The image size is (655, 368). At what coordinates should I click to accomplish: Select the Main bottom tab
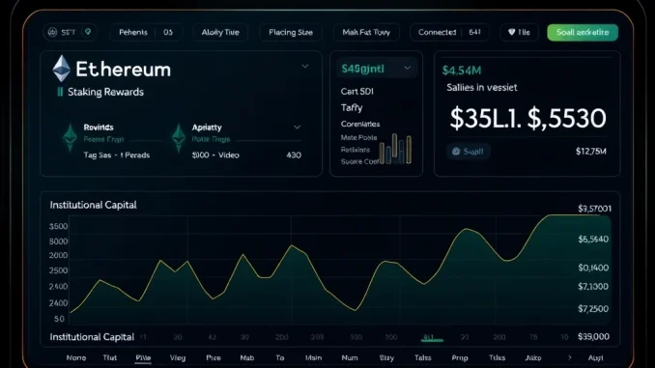tap(313, 357)
